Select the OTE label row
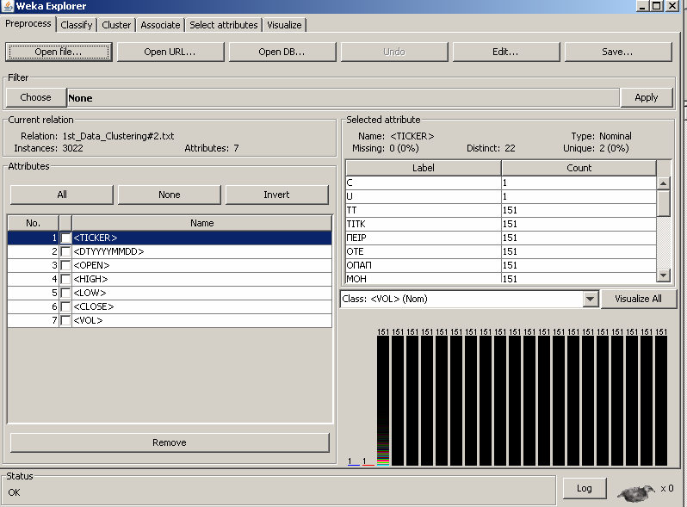 (501, 251)
